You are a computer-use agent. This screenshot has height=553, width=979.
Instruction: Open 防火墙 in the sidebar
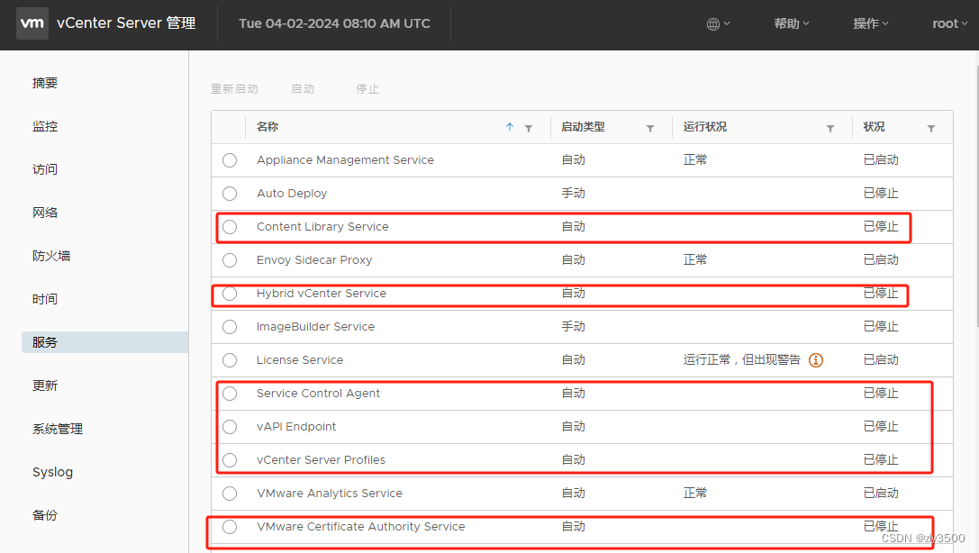pyautogui.click(x=51, y=256)
